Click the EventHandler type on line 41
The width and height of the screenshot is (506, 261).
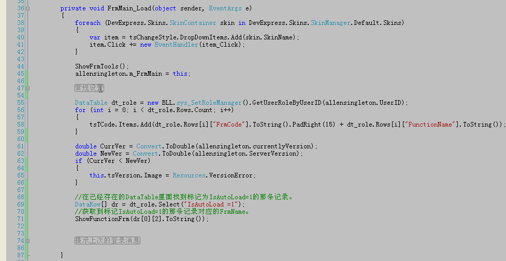click(x=176, y=45)
